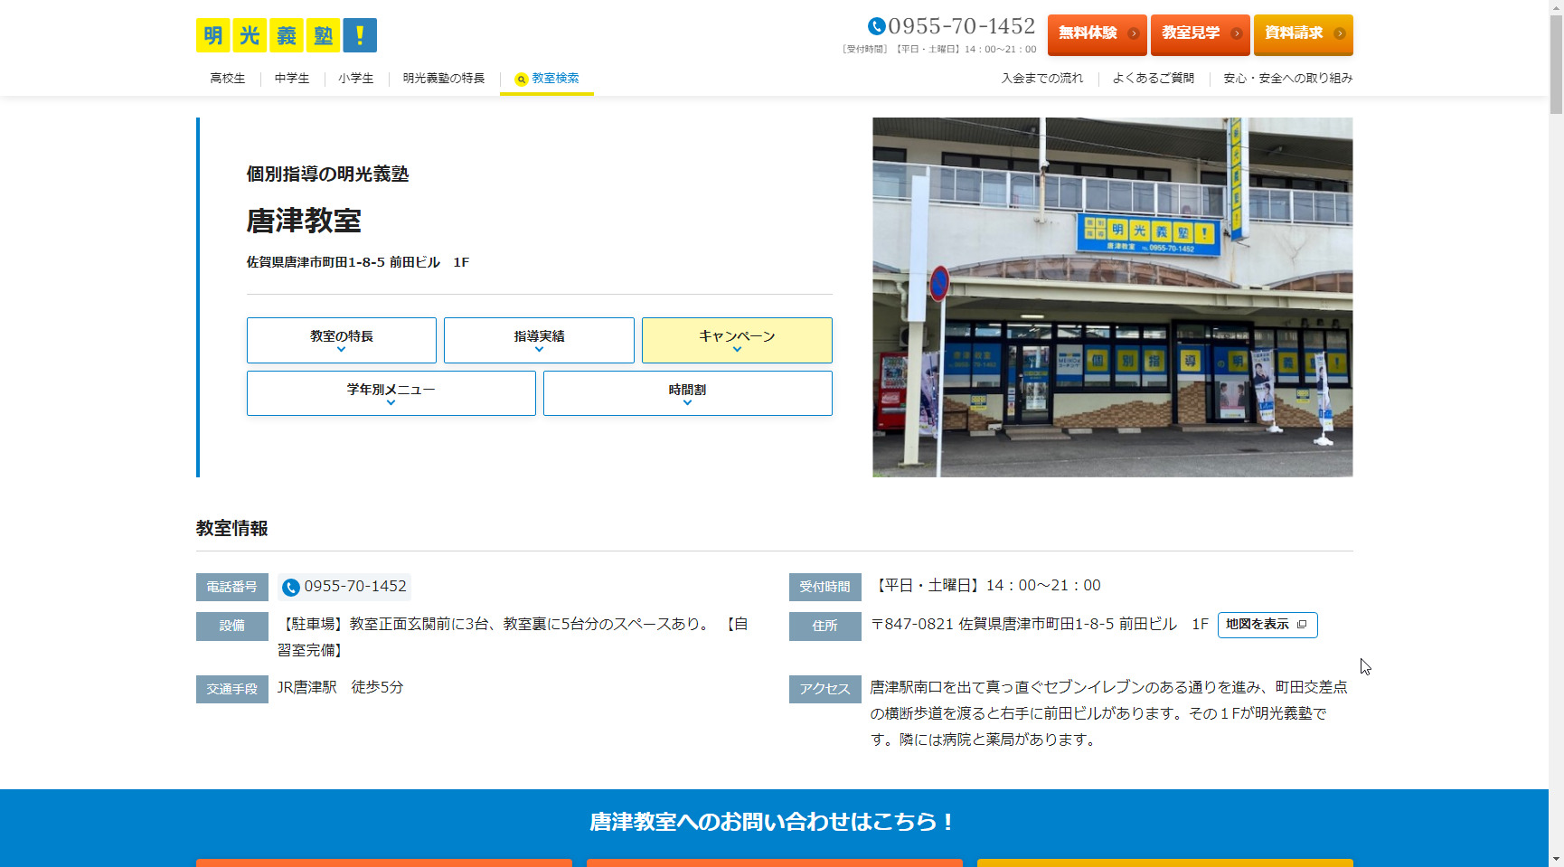
Task: Jump to 指導実績 section
Action: click(x=539, y=340)
